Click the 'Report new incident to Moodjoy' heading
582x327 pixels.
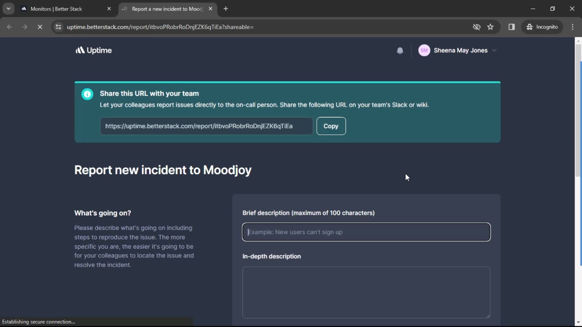pyautogui.click(x=163, y=170)
